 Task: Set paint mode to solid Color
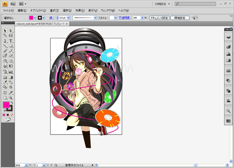click(x=4, y=115)
